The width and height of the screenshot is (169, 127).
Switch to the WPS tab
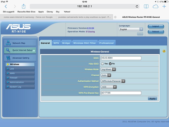click(56, 43)
